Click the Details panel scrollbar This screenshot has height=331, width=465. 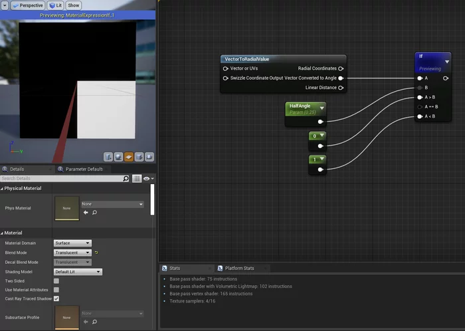coord(152,199)
